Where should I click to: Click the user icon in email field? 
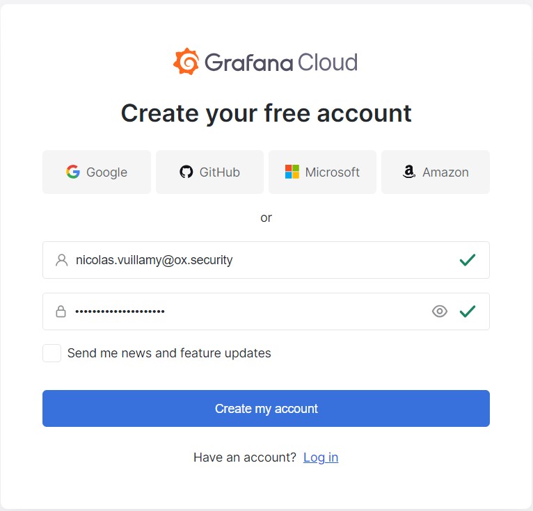tap(61, 260)
